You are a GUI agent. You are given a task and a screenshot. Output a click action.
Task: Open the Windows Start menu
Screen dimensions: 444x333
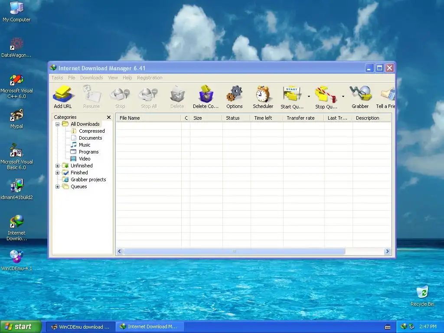point(21,326)
